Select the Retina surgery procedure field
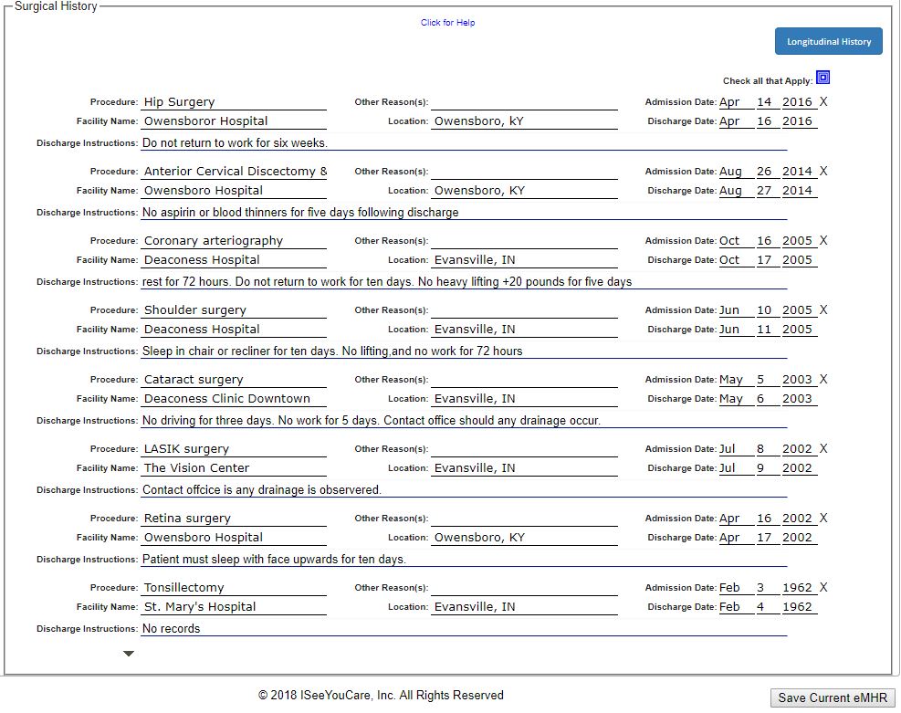This screenshot has width=901, height=713. (x=234, y=519)
